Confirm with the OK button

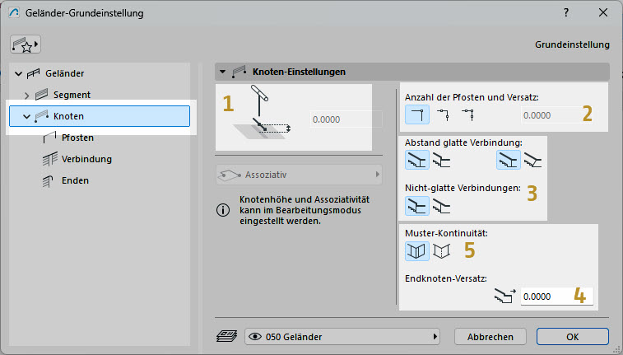pyautogui.click(x=572, y=336)
